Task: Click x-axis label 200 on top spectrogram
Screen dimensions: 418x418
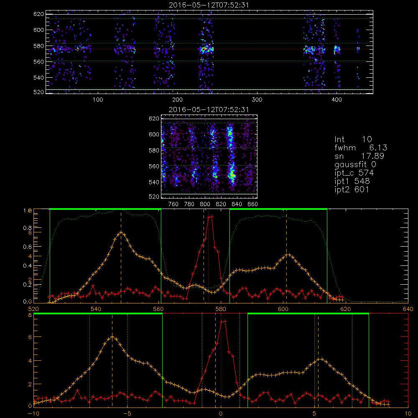Action: (177, 100)
